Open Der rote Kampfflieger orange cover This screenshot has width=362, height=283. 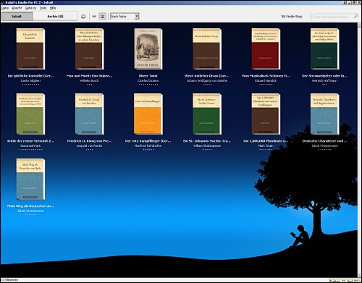click(148, 114)
